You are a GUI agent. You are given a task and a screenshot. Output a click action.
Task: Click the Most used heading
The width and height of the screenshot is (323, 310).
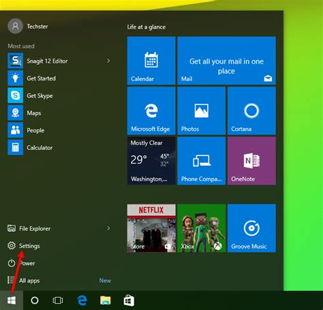tap(21, 46)
